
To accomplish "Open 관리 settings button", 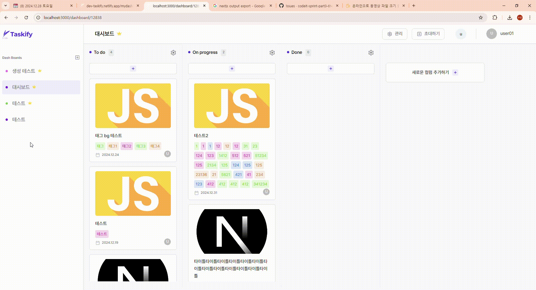I will tap(395, 34).
